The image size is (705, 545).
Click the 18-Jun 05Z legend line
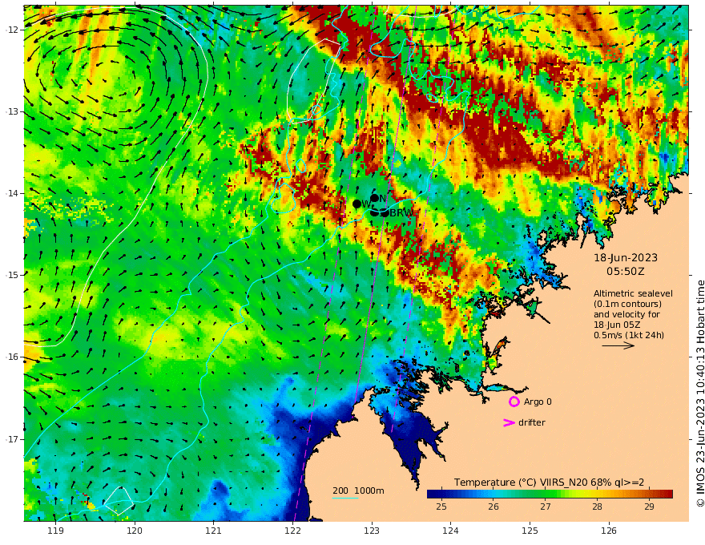coord(617,325)
